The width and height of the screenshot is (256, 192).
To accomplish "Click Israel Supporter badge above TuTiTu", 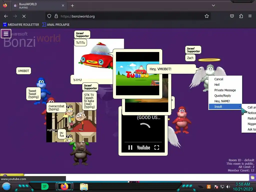I will coord(82,34).
